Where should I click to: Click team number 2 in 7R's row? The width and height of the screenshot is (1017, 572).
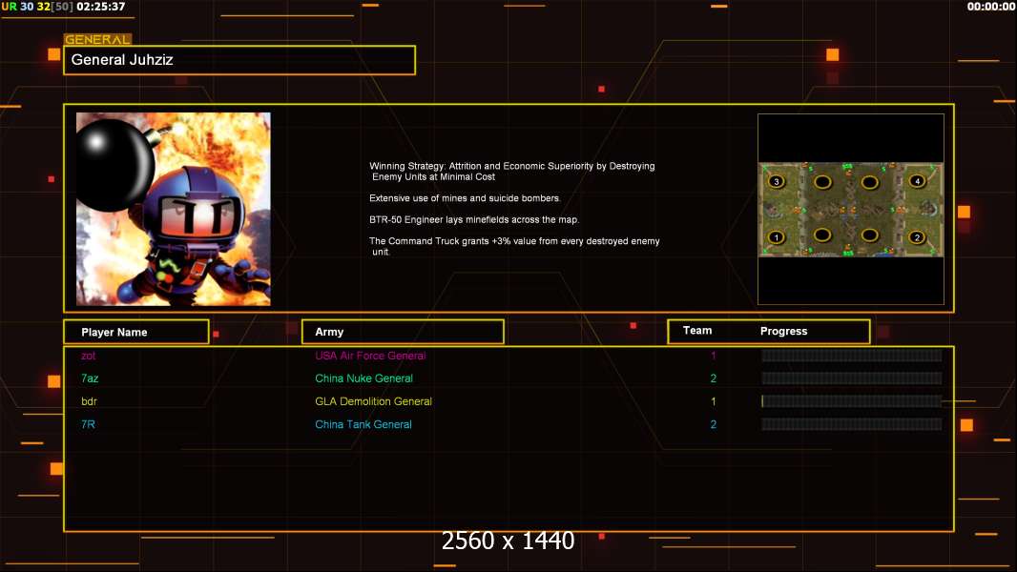pyautogui.click(x=713, y=424)
